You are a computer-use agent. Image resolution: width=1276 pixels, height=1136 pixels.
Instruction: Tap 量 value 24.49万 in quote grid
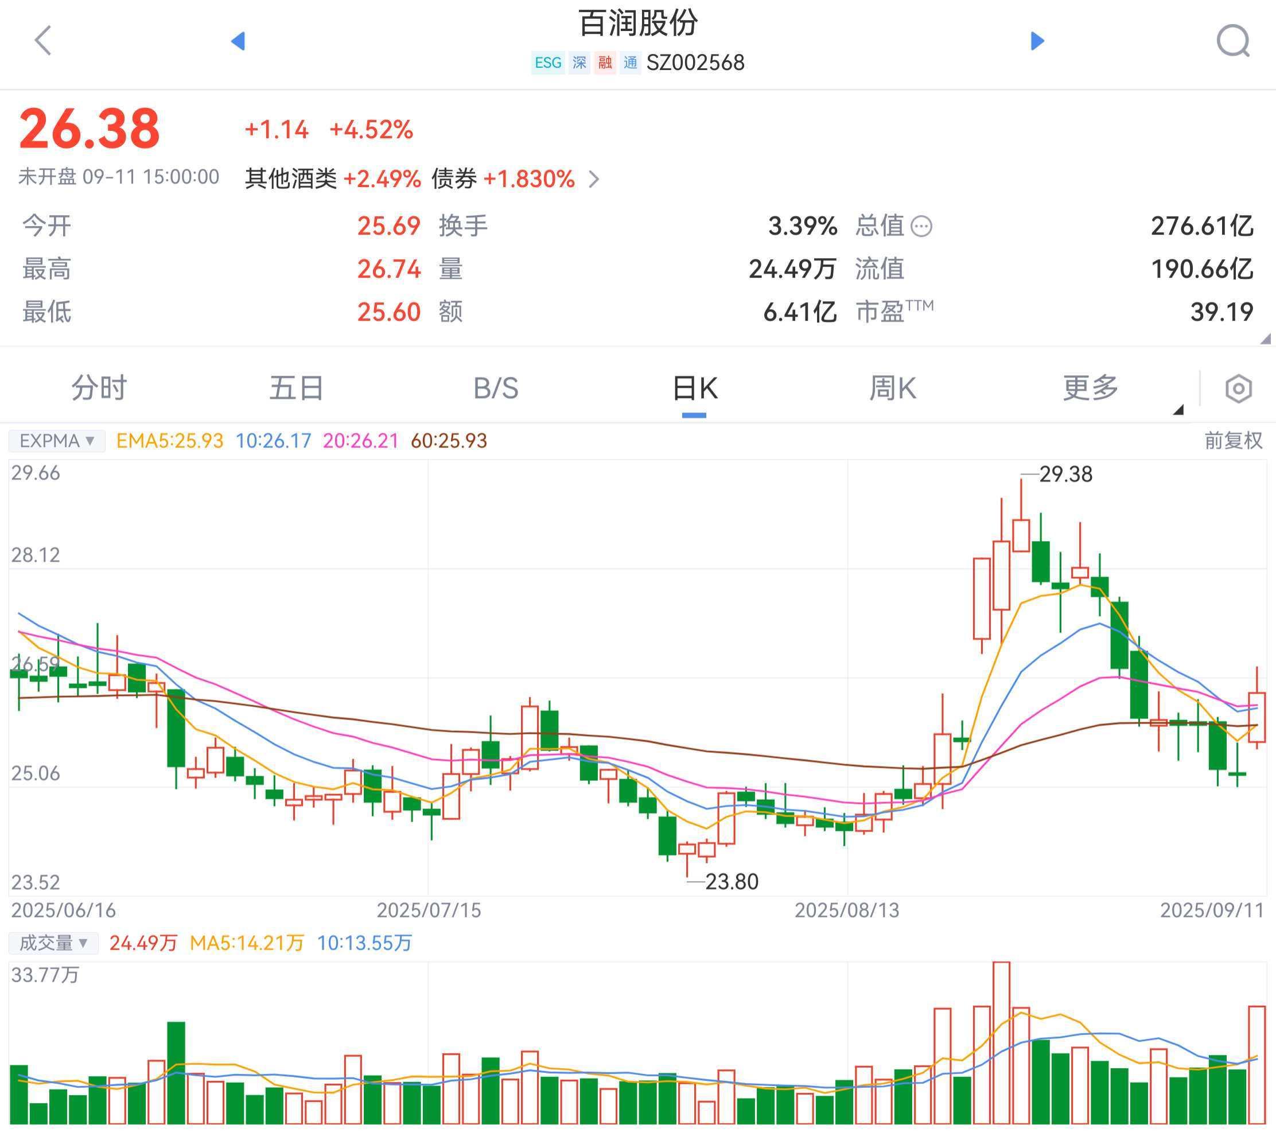coord(792,269)
